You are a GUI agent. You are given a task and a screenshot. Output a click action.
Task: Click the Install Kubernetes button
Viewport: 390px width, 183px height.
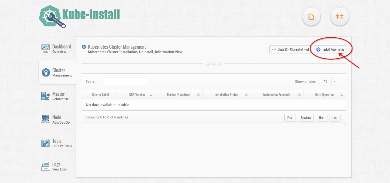330,49
